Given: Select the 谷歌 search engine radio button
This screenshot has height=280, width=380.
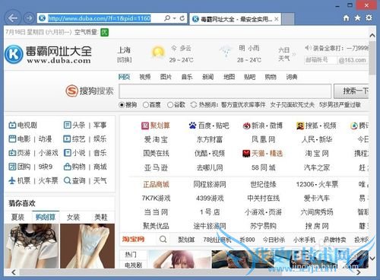Looking at the screenshot, I should [170, 105].
